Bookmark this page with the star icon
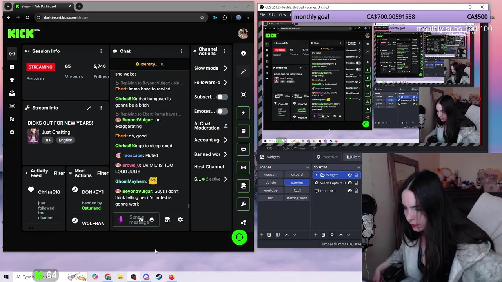 coord(202,18)
